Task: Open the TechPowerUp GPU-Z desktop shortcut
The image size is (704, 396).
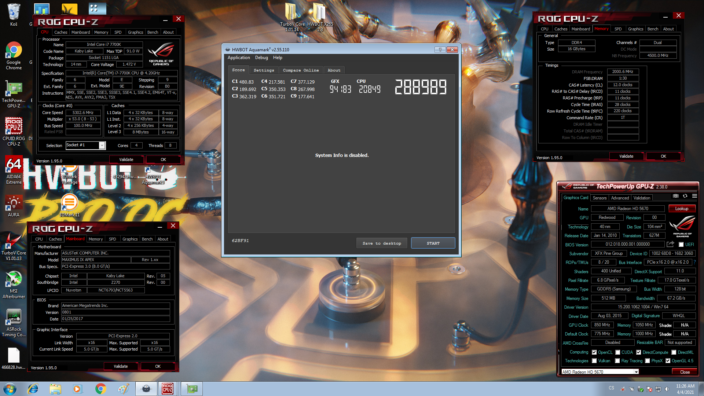Action: coord(14,95)
